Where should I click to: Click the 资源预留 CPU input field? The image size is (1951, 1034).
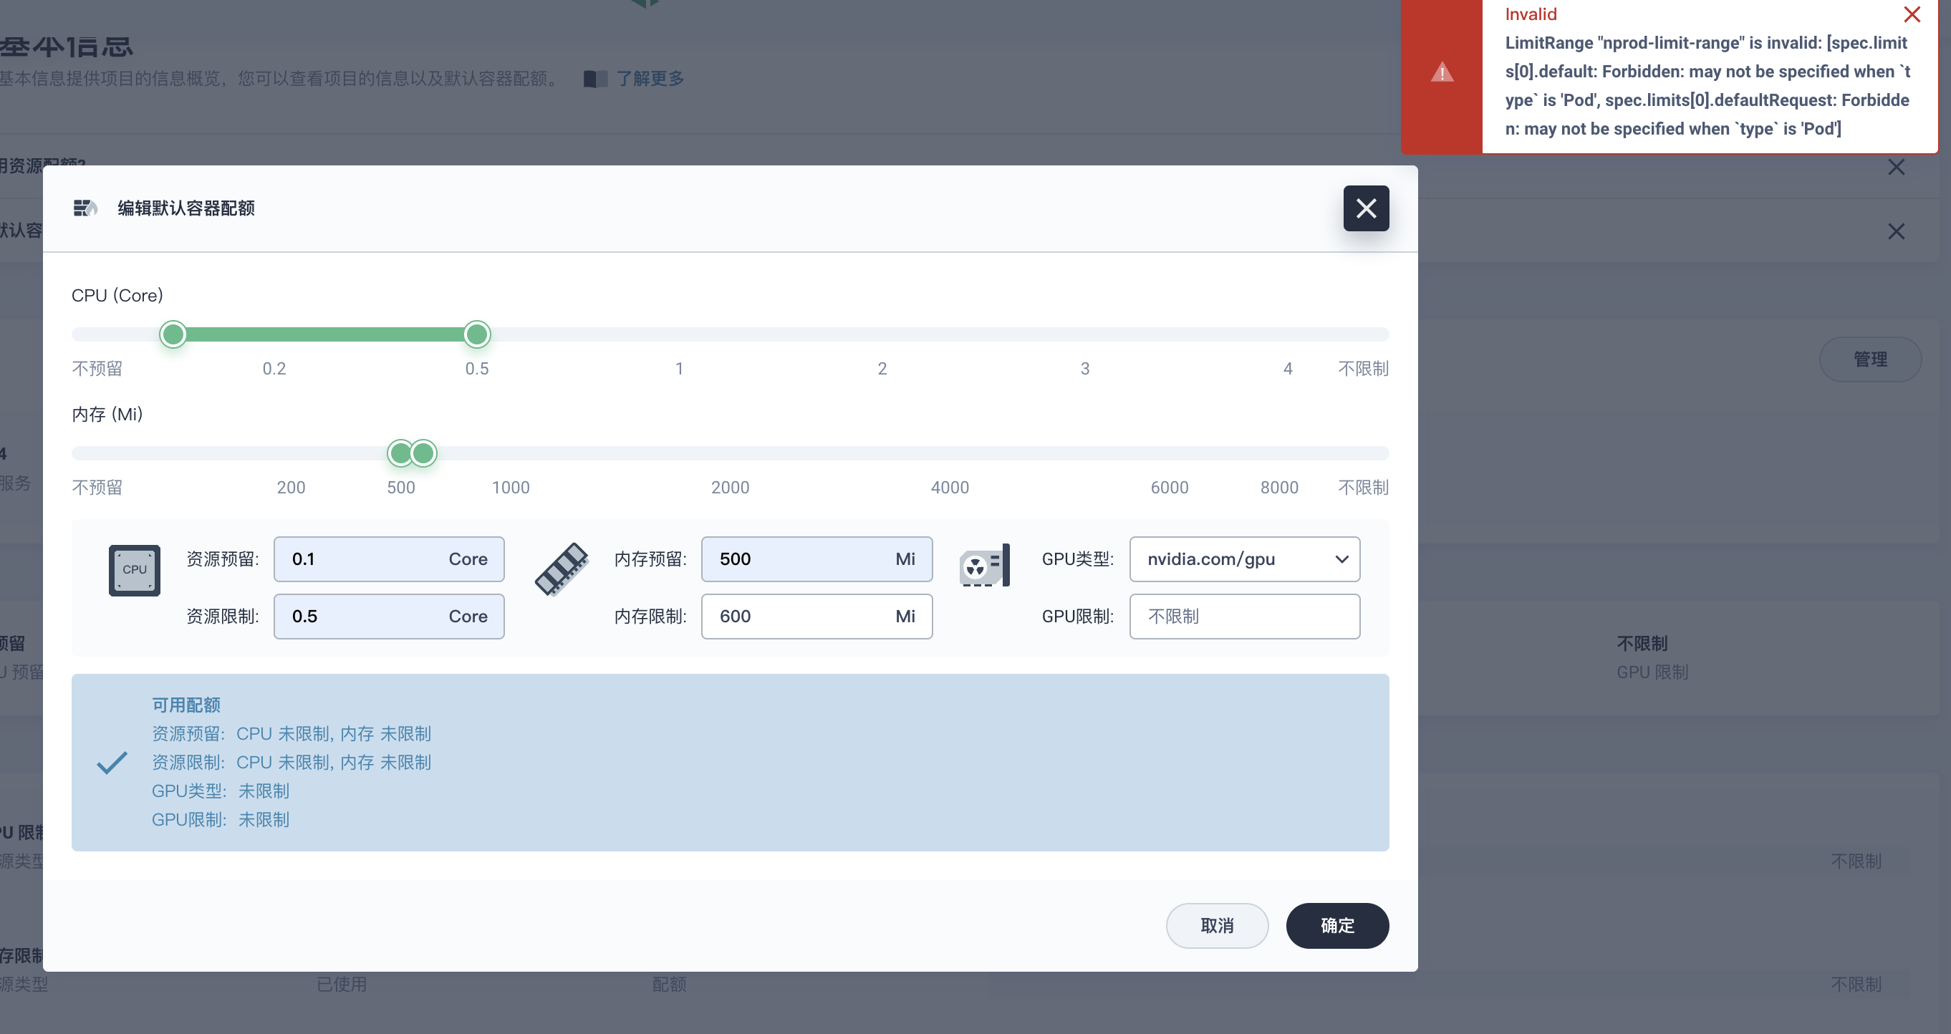[x=364, y=559]
